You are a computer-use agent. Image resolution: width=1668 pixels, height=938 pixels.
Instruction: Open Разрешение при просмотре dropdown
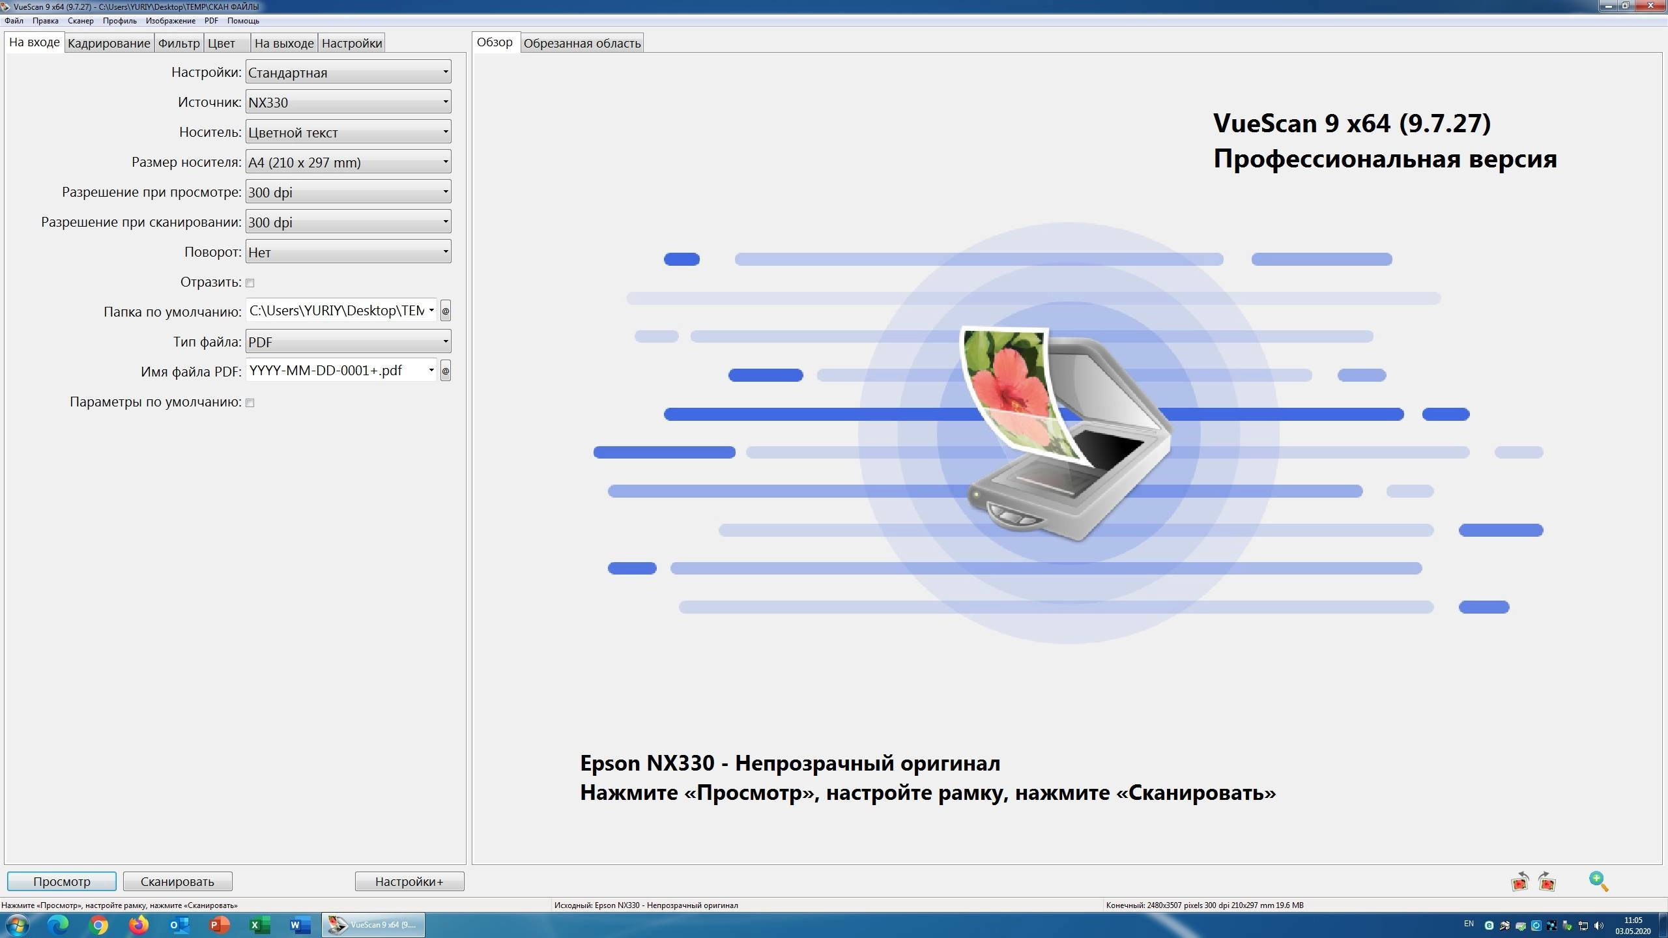pyautogui.click(x=348, y=192)
